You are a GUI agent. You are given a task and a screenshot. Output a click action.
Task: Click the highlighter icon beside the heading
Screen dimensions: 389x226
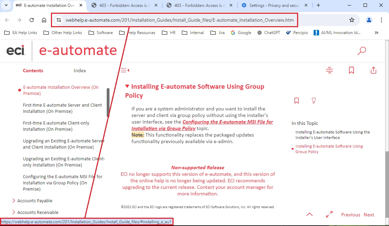pos(314,100)
